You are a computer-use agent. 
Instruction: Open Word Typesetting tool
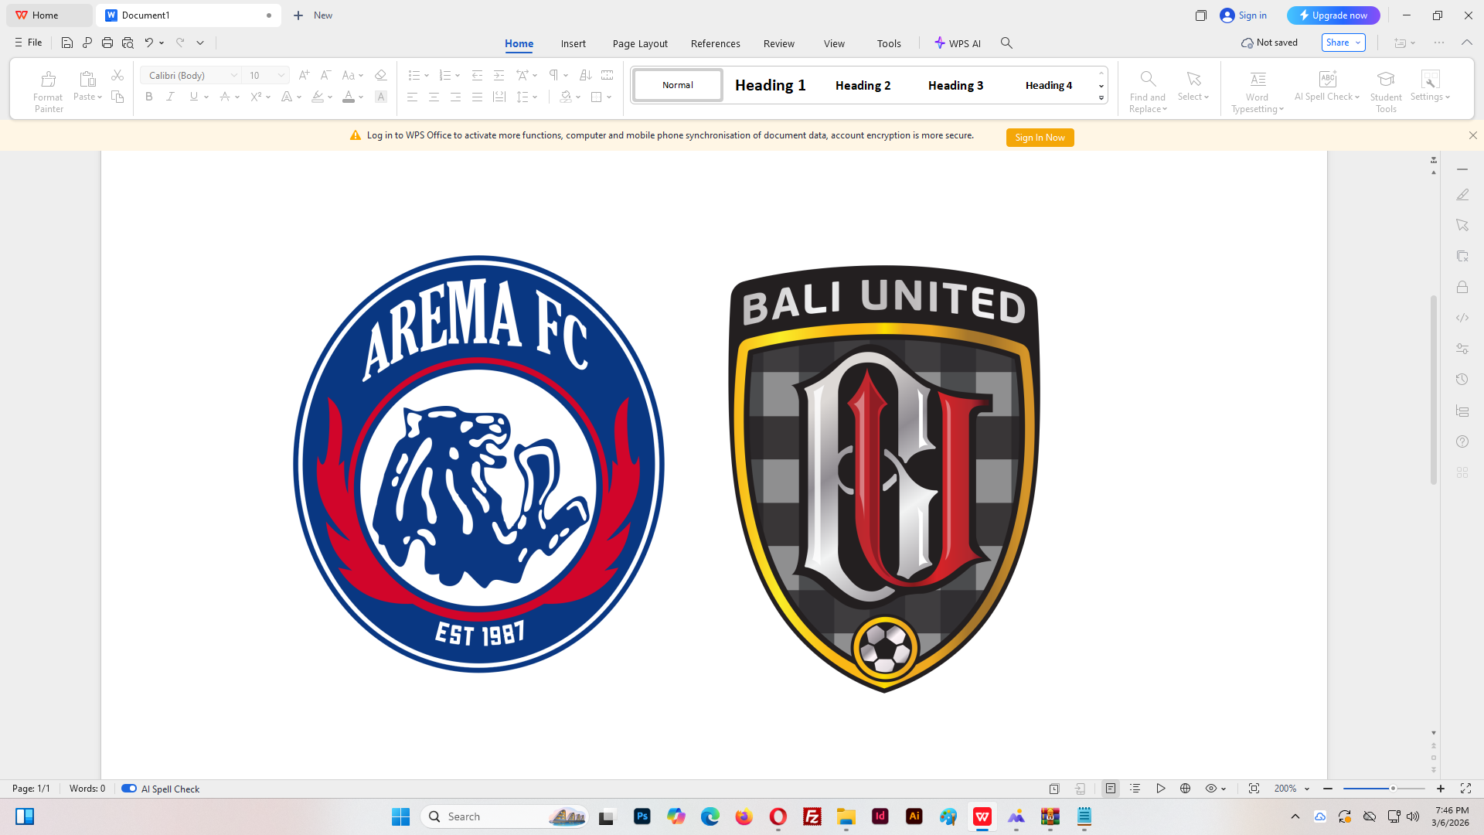coord(1258,91)
